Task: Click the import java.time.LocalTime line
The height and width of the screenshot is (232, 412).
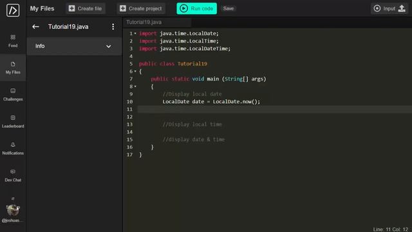Action: pyautogui.click(x=179, y=41)
